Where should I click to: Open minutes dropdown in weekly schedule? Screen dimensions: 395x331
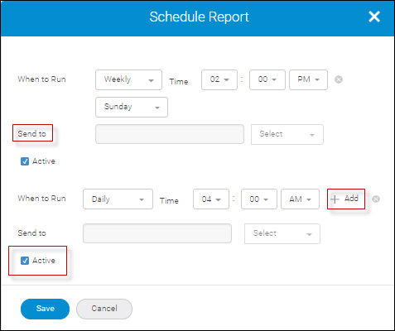267,79
